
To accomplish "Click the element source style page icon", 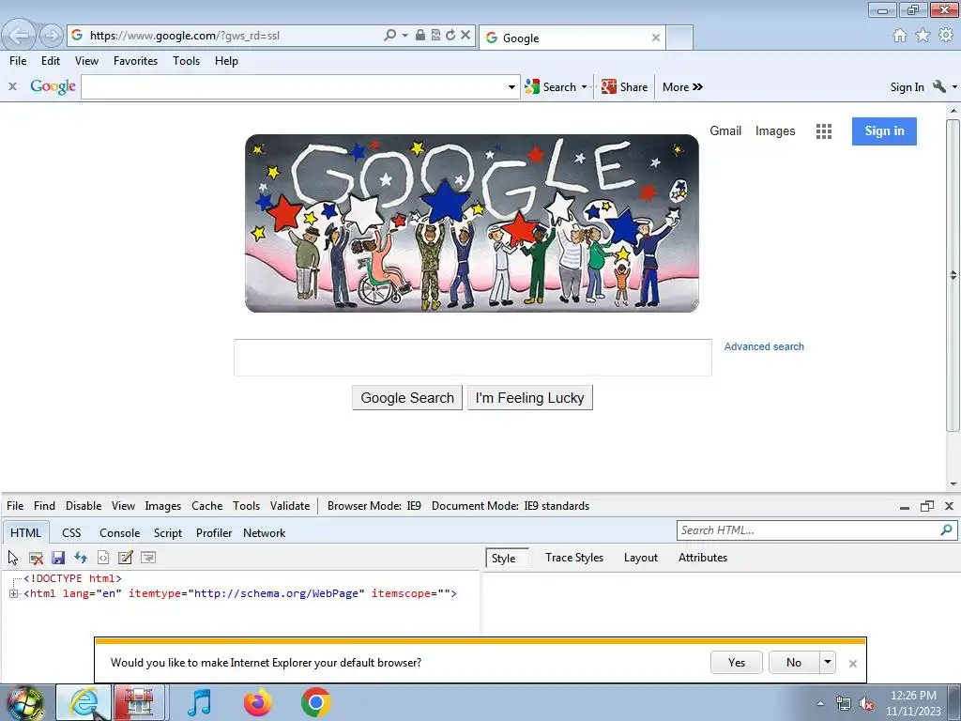I will [x=103, y=558].
